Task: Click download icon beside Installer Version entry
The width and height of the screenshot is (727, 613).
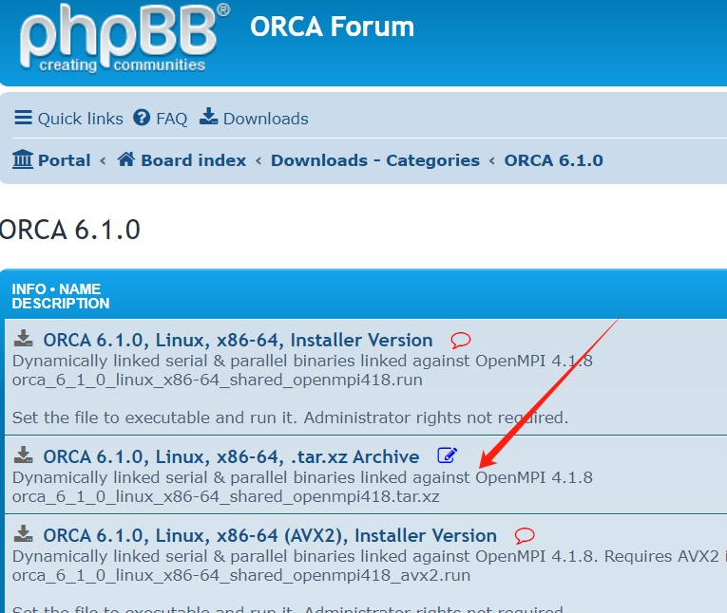Action: point(25,340)
